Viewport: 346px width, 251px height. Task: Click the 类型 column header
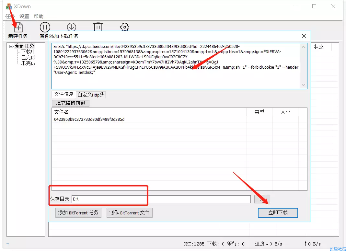tap(259, 112)
